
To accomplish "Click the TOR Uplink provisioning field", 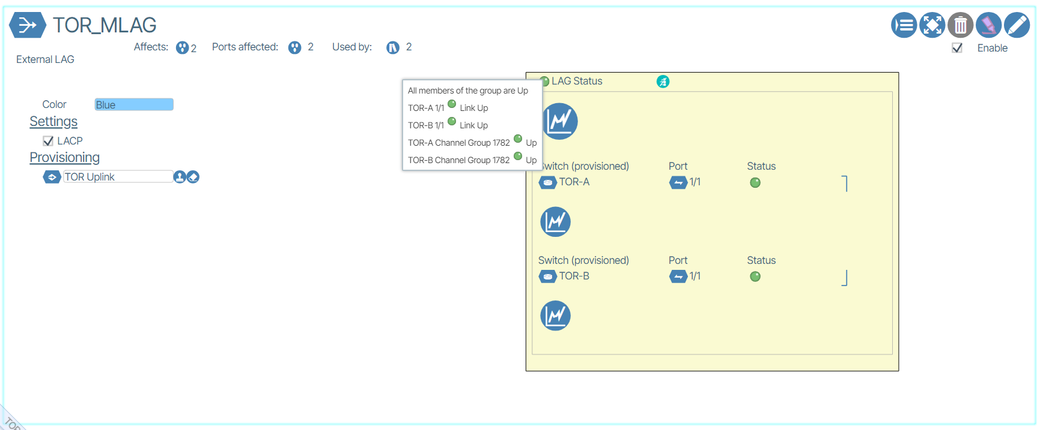I will (x=118, y=177).
